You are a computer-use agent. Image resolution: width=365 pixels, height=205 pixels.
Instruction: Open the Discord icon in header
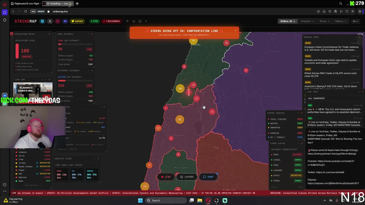65,21
